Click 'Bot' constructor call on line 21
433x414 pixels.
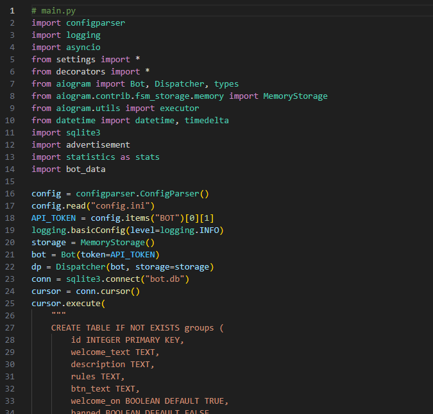coord(68,255)
